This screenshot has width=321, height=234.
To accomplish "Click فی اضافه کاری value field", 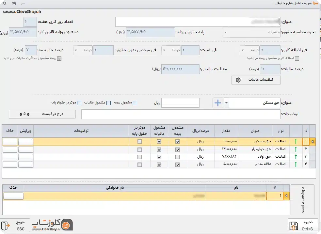I will 270,50.
